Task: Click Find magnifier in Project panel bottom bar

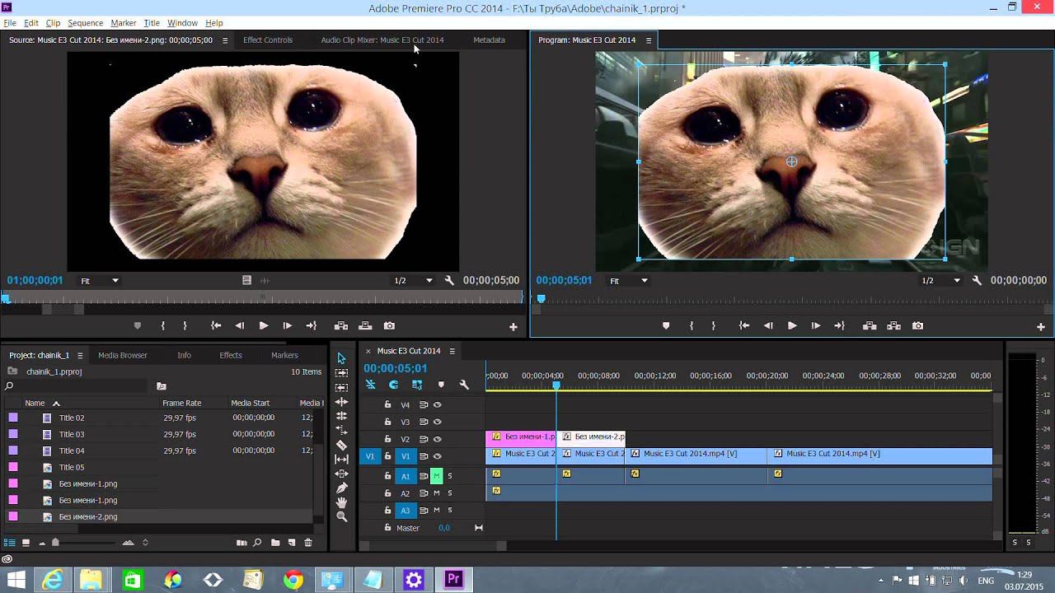Action: [258, 543]
